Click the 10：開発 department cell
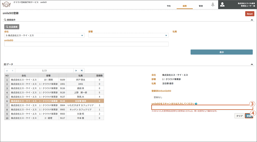Viewport: 257px width, 142px height. coord(48,80)
